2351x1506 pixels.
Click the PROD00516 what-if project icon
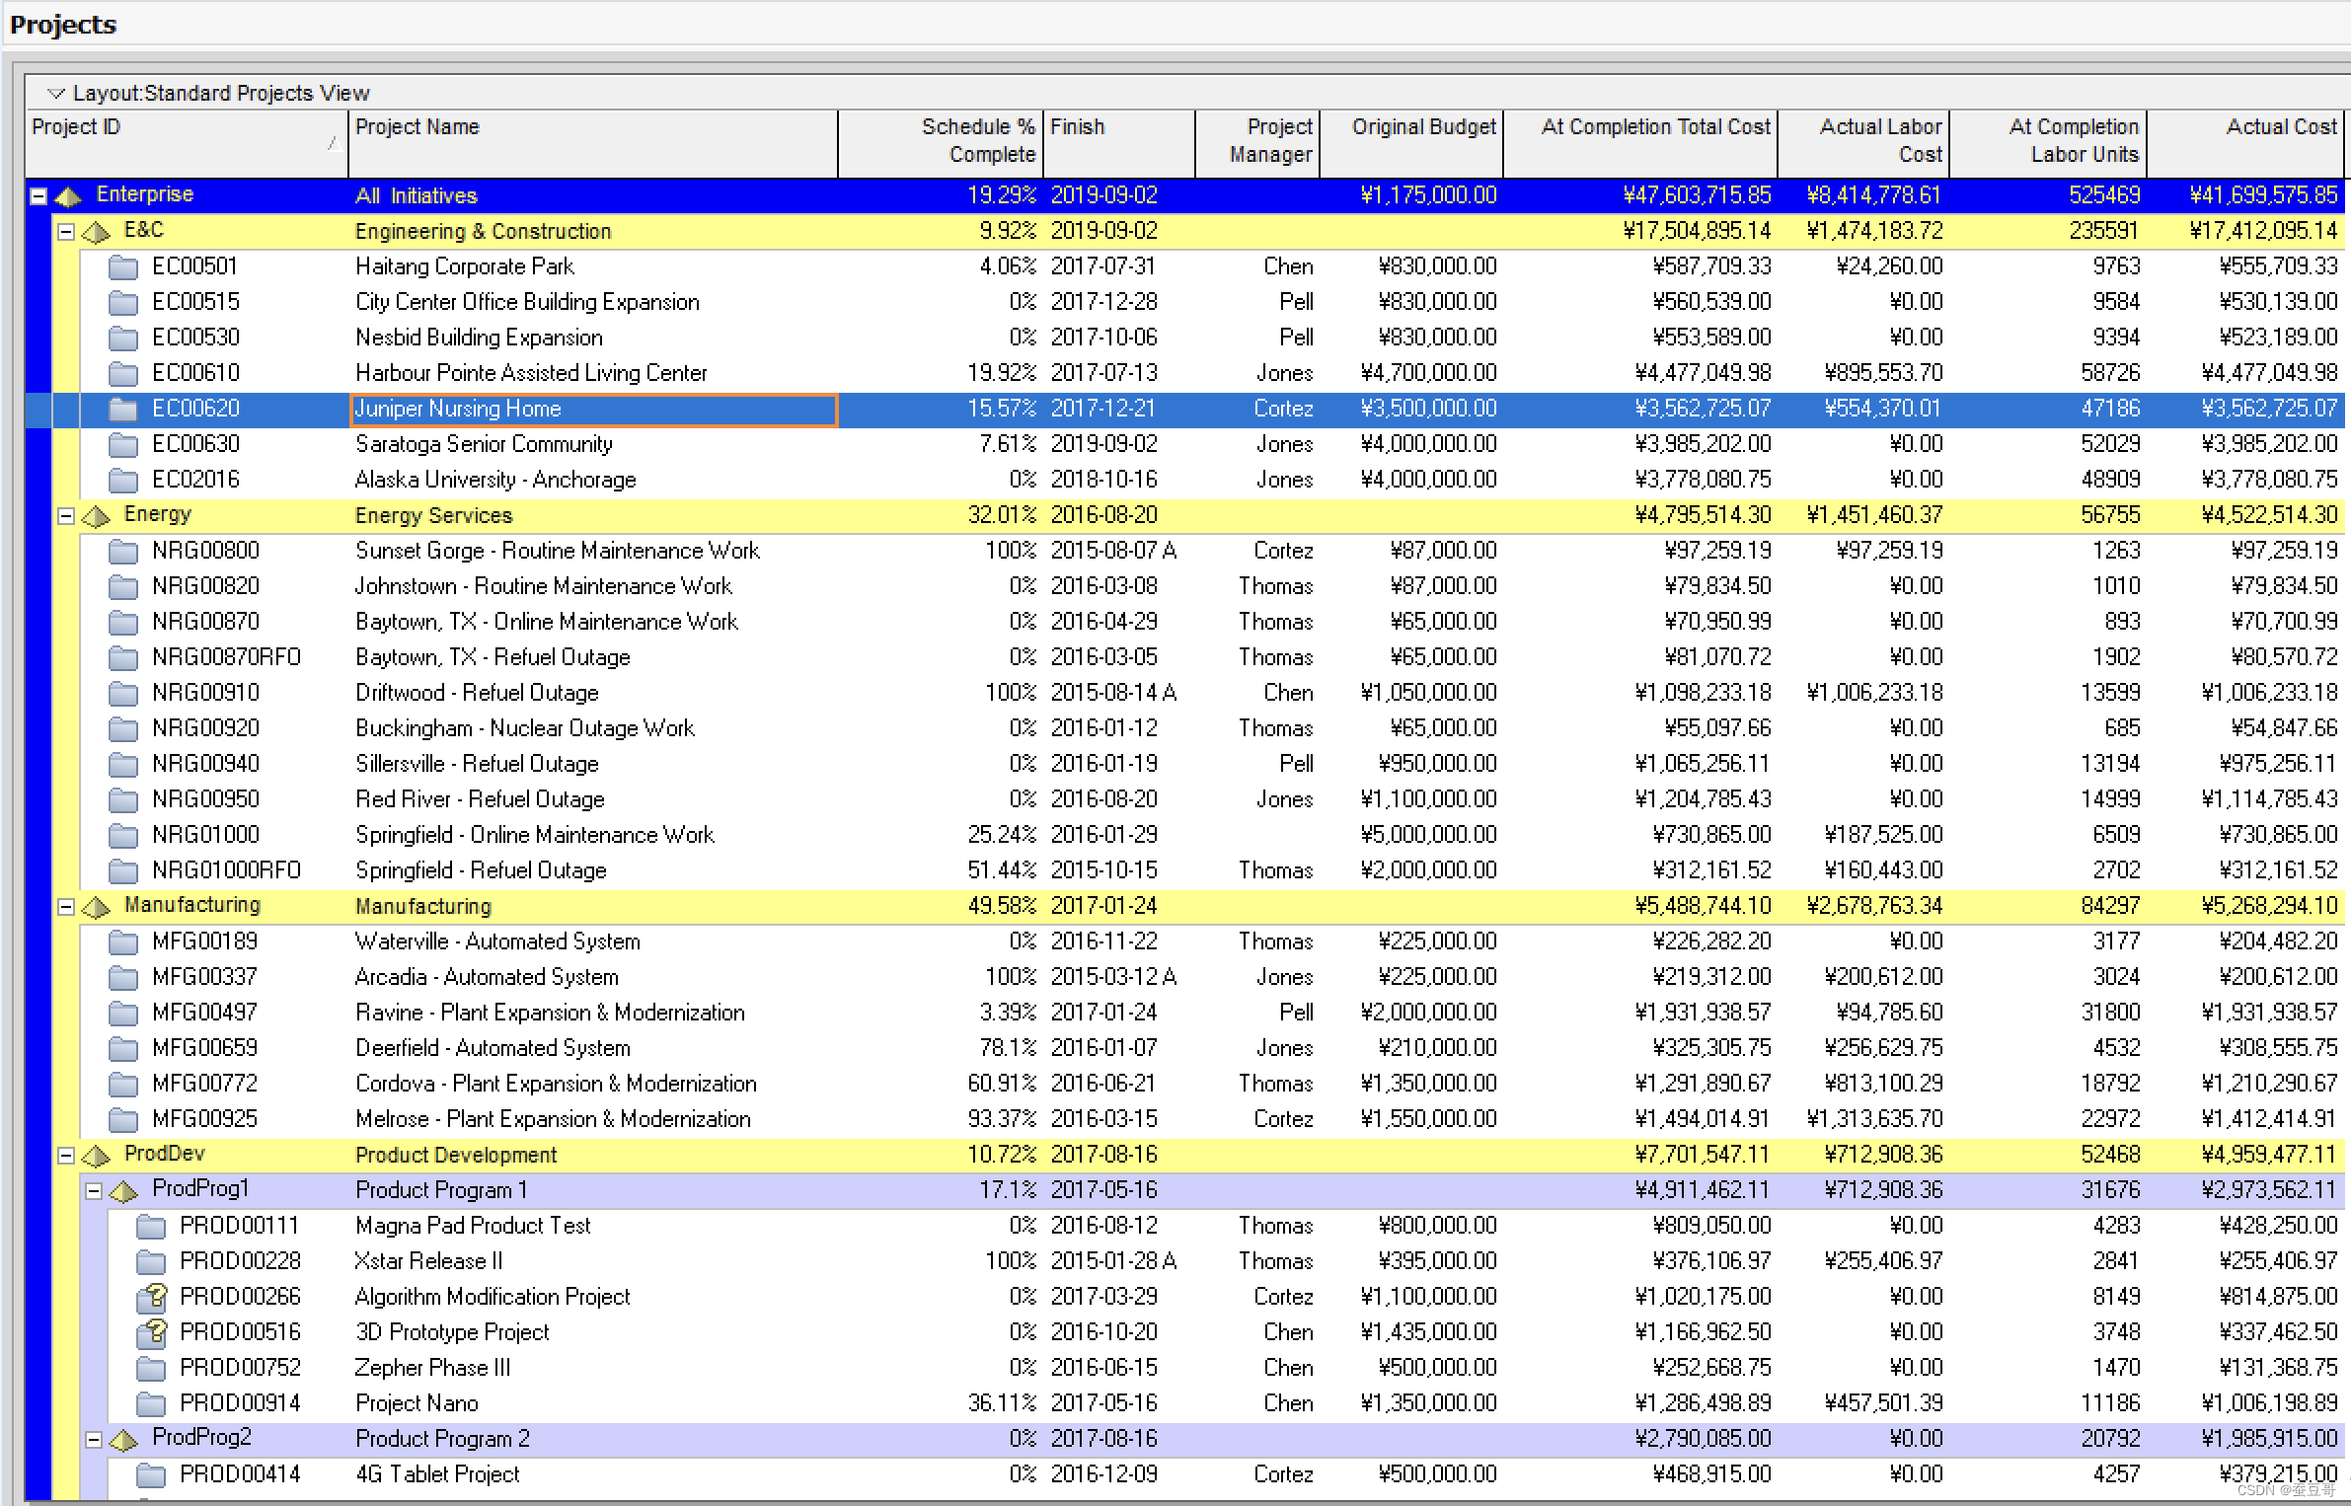151,1332
